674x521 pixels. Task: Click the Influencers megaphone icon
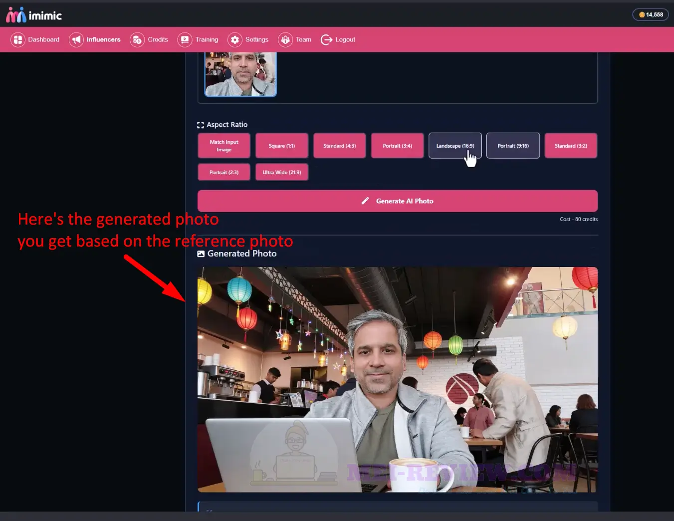click(x=76, y=40)
